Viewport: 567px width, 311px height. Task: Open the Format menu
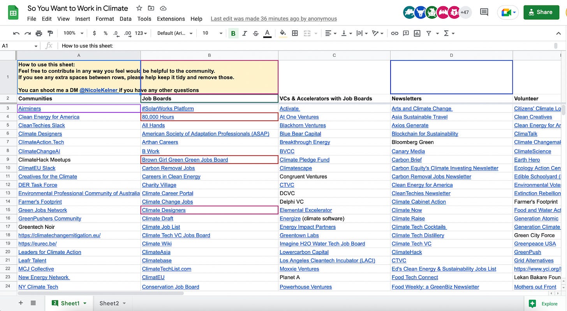pyautogui.click(x=105, y=19)
